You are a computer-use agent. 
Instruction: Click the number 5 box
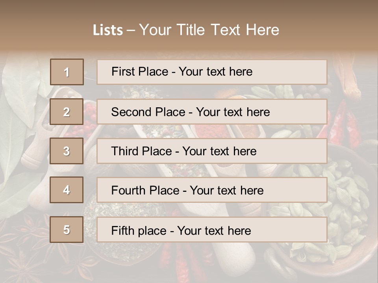tap(67, 230)
